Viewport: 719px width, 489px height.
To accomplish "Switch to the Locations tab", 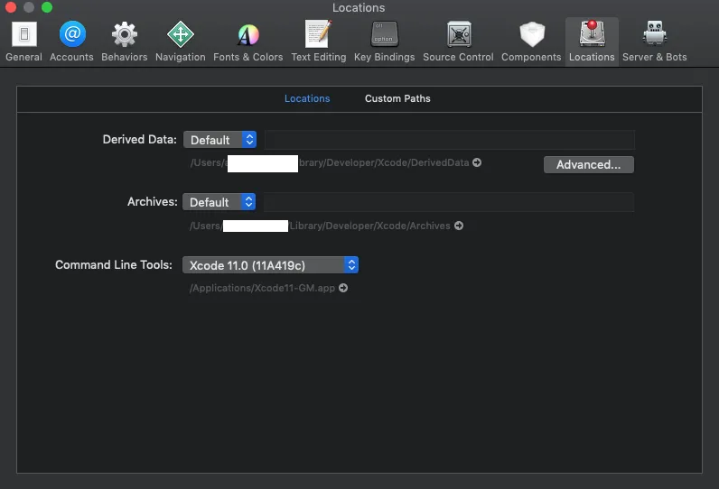I will click(307, 98).
